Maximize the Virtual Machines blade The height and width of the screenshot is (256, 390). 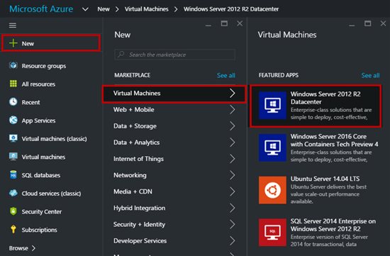(x=367, y=23)
